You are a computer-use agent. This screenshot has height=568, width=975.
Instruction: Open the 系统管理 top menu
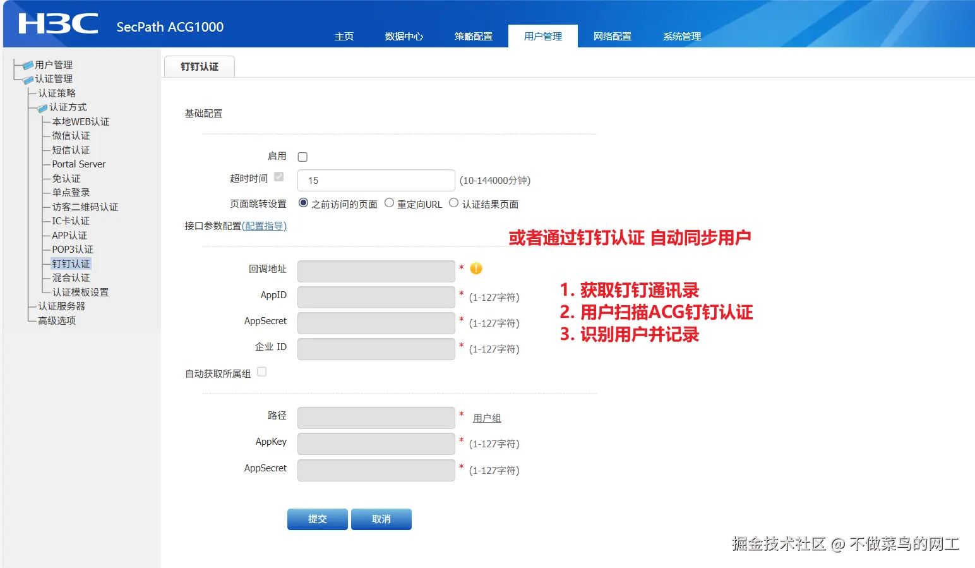682,37
